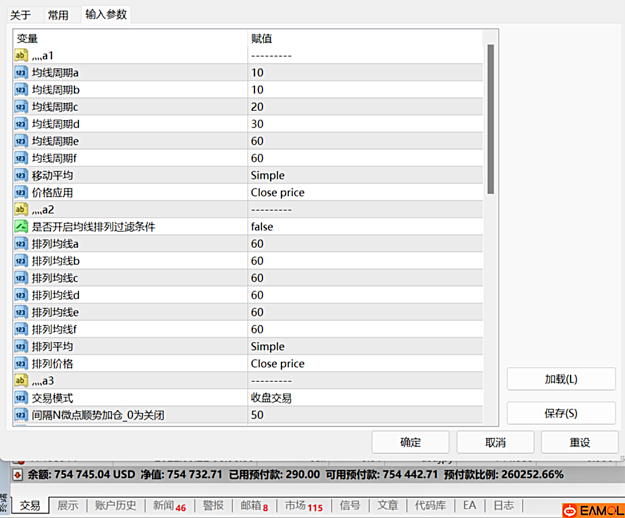This screenshot has height=518, width=625.
Task: Click the icon next to 交易模式
Action: click(x=21, y=398)
